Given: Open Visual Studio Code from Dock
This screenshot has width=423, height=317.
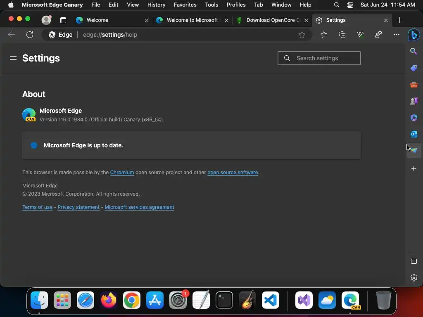Looking at the screenshot, I should coord(271,300).
